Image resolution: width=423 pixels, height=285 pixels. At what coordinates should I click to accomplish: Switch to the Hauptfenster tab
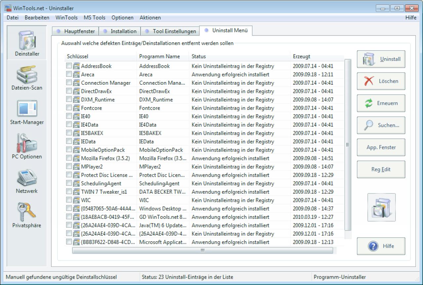(75, 31)
